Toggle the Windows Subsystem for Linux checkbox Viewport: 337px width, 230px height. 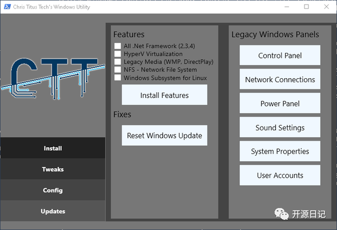click(x=117, y=78)
